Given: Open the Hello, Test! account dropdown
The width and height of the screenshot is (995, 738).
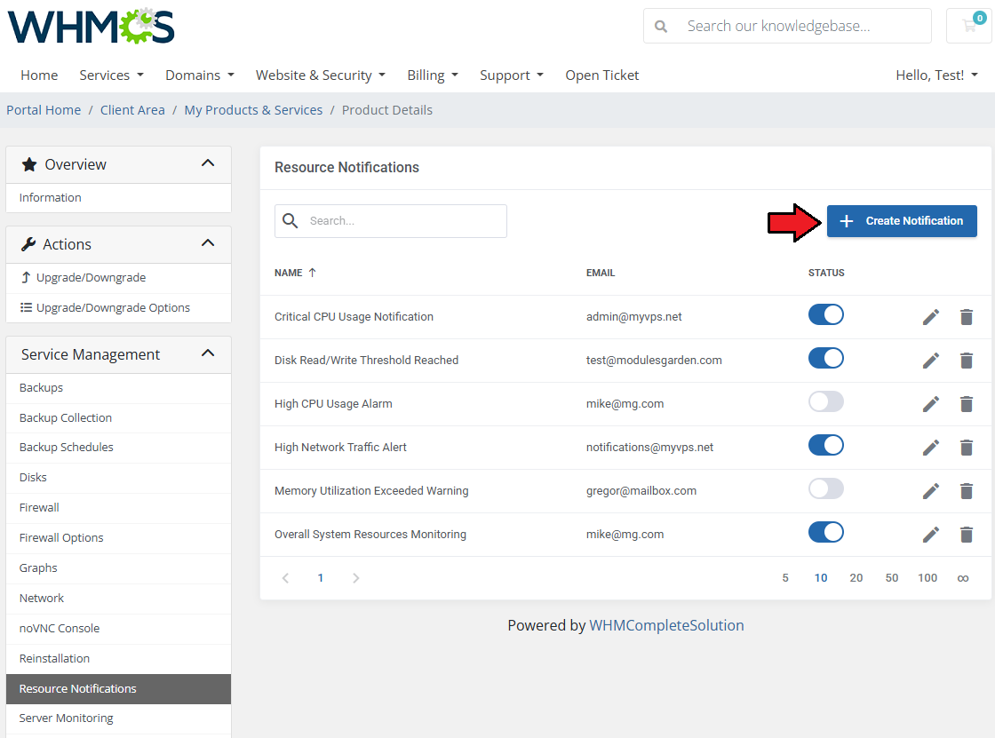Looking at the screenshot, I should [936, 75].
